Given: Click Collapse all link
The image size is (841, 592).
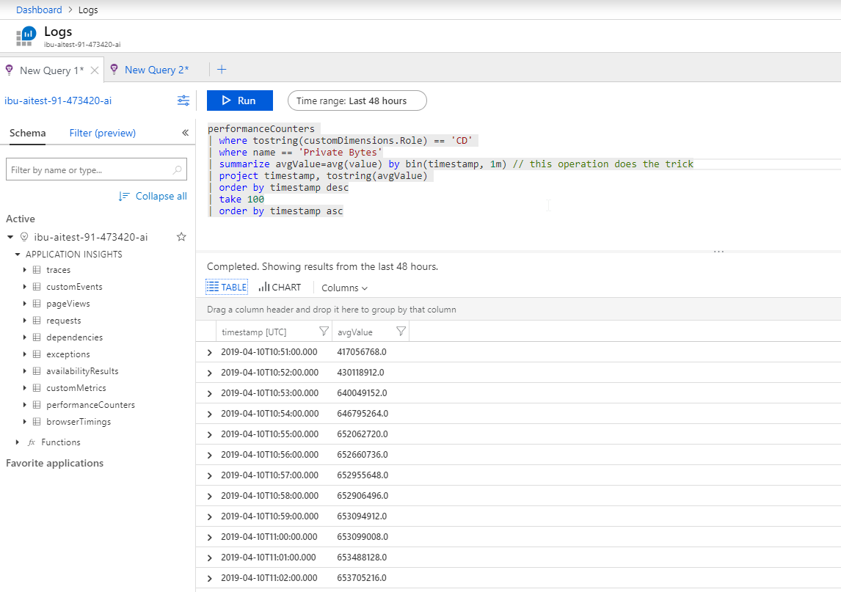Looking at the screenshot, I should tap(161, 197).
